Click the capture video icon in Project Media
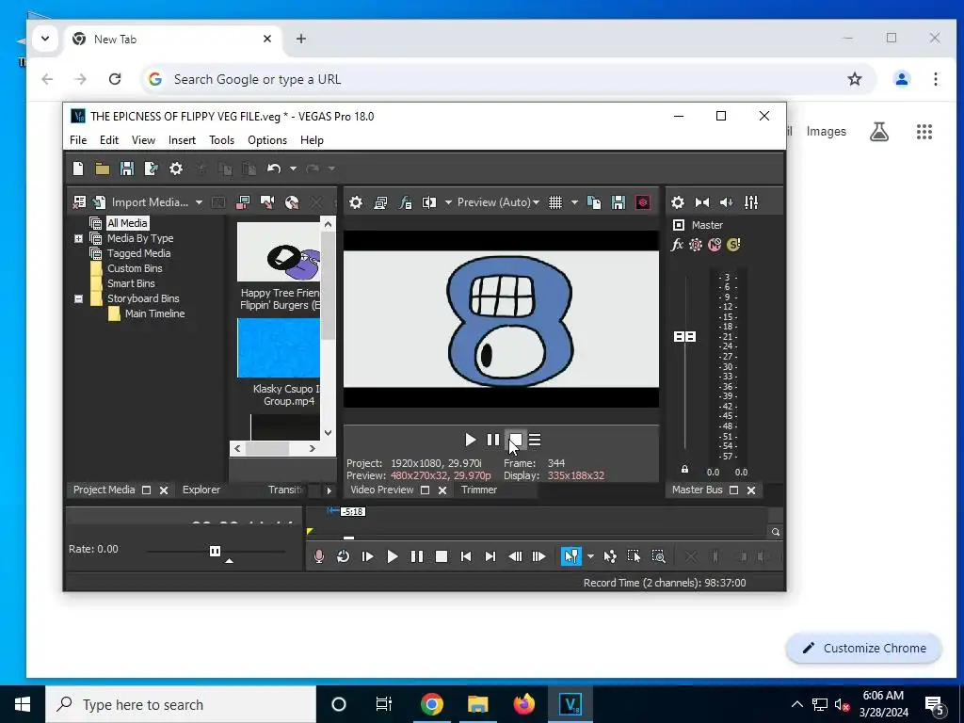The height and width of the screenshot is (723, 964). [x=243, y=202]
